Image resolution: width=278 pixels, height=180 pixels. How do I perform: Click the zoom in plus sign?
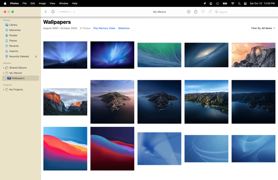(x=74, y=12)
